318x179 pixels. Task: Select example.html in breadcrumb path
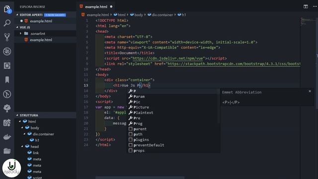pos(98,15)
